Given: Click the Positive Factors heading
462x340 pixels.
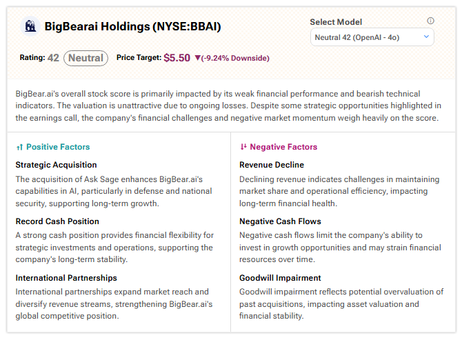Looking at the screenshot, I should [x=58, y=147].
